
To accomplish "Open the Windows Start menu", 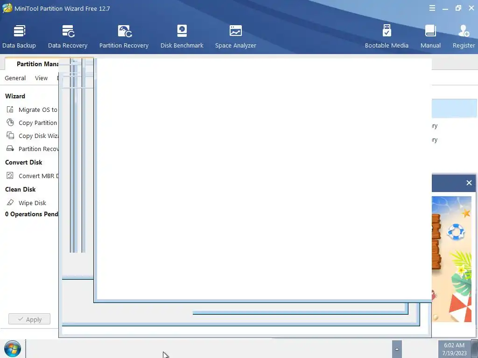I will [13, 349].
